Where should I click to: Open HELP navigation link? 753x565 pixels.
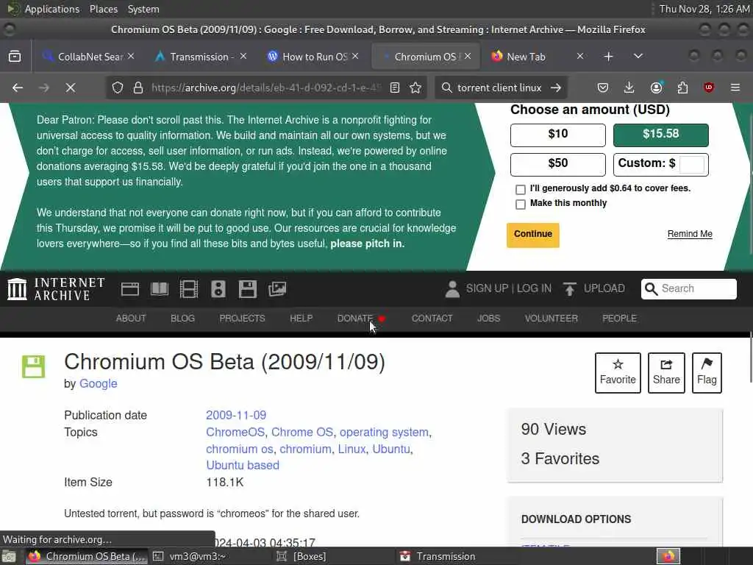click(301, 319)
